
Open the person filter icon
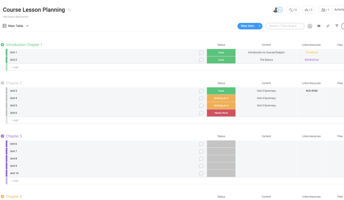[310, 26]
